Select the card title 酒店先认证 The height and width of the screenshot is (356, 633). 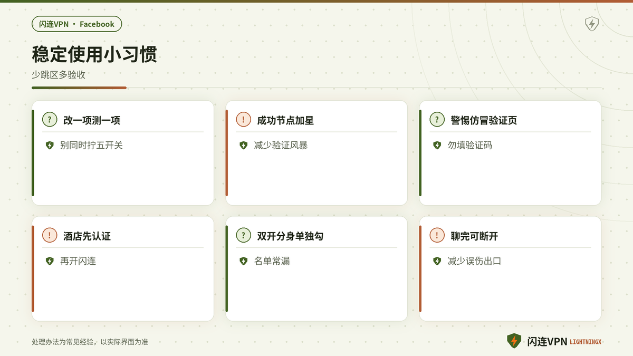tap(87, 236)
